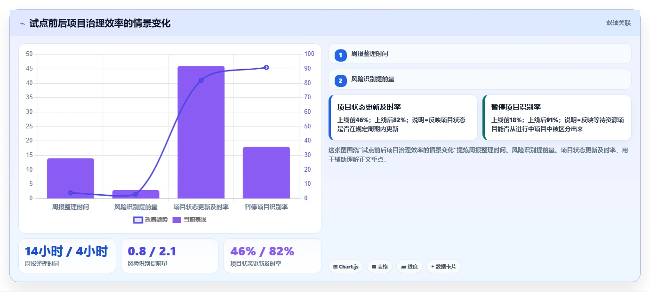Click the 46% / 82% stat card

point(273,256)
